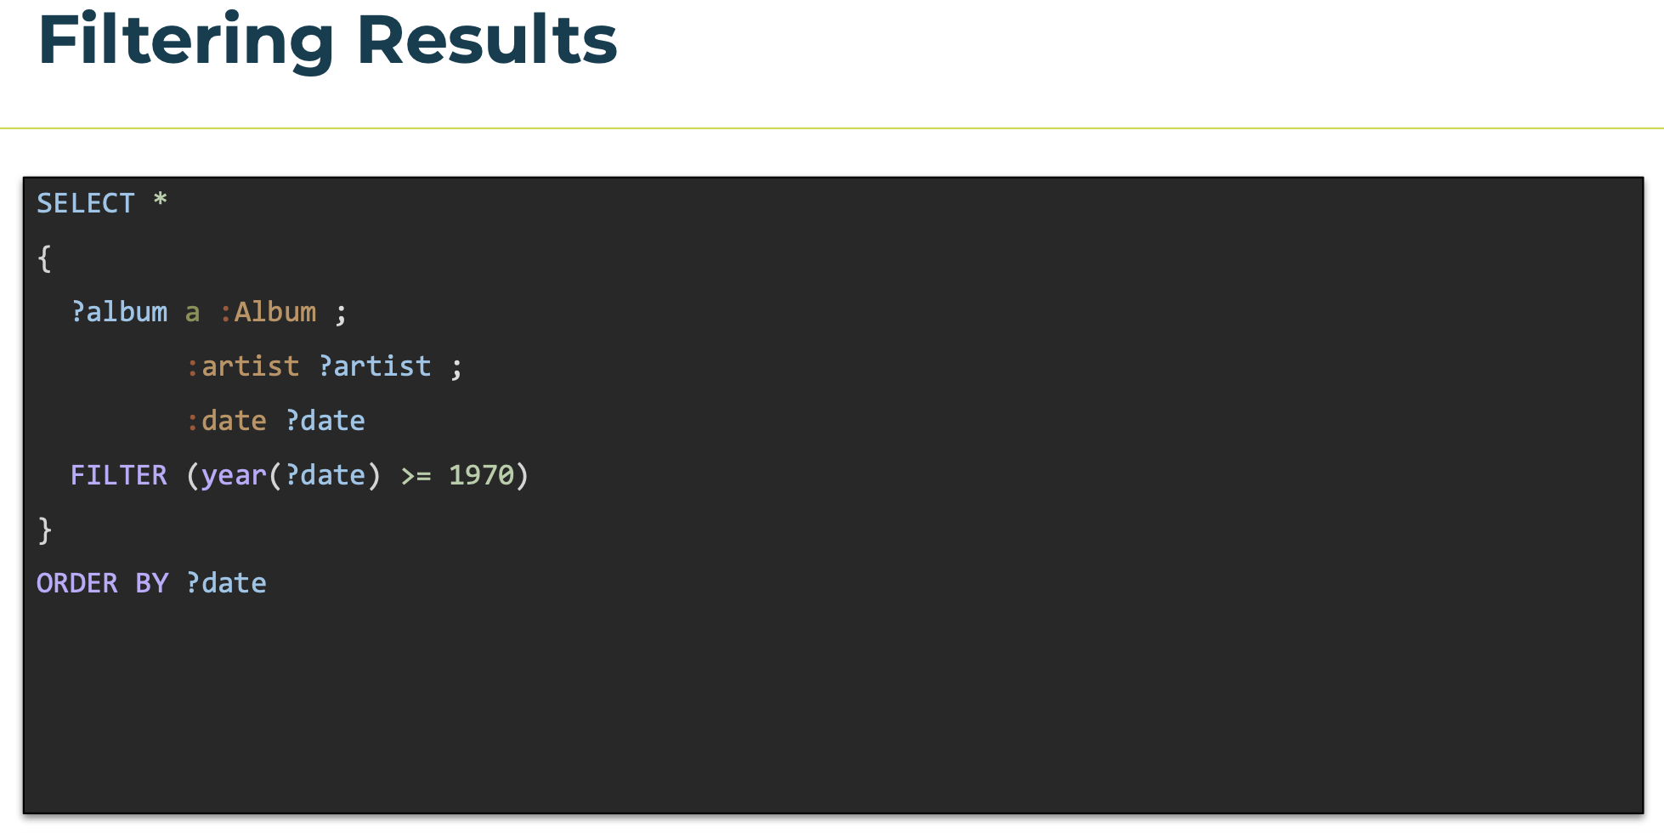Image resolution: width=1664 pixels, height=833 pixels.
Task: Click the ORDER keyword
Action: coord(76,583)
